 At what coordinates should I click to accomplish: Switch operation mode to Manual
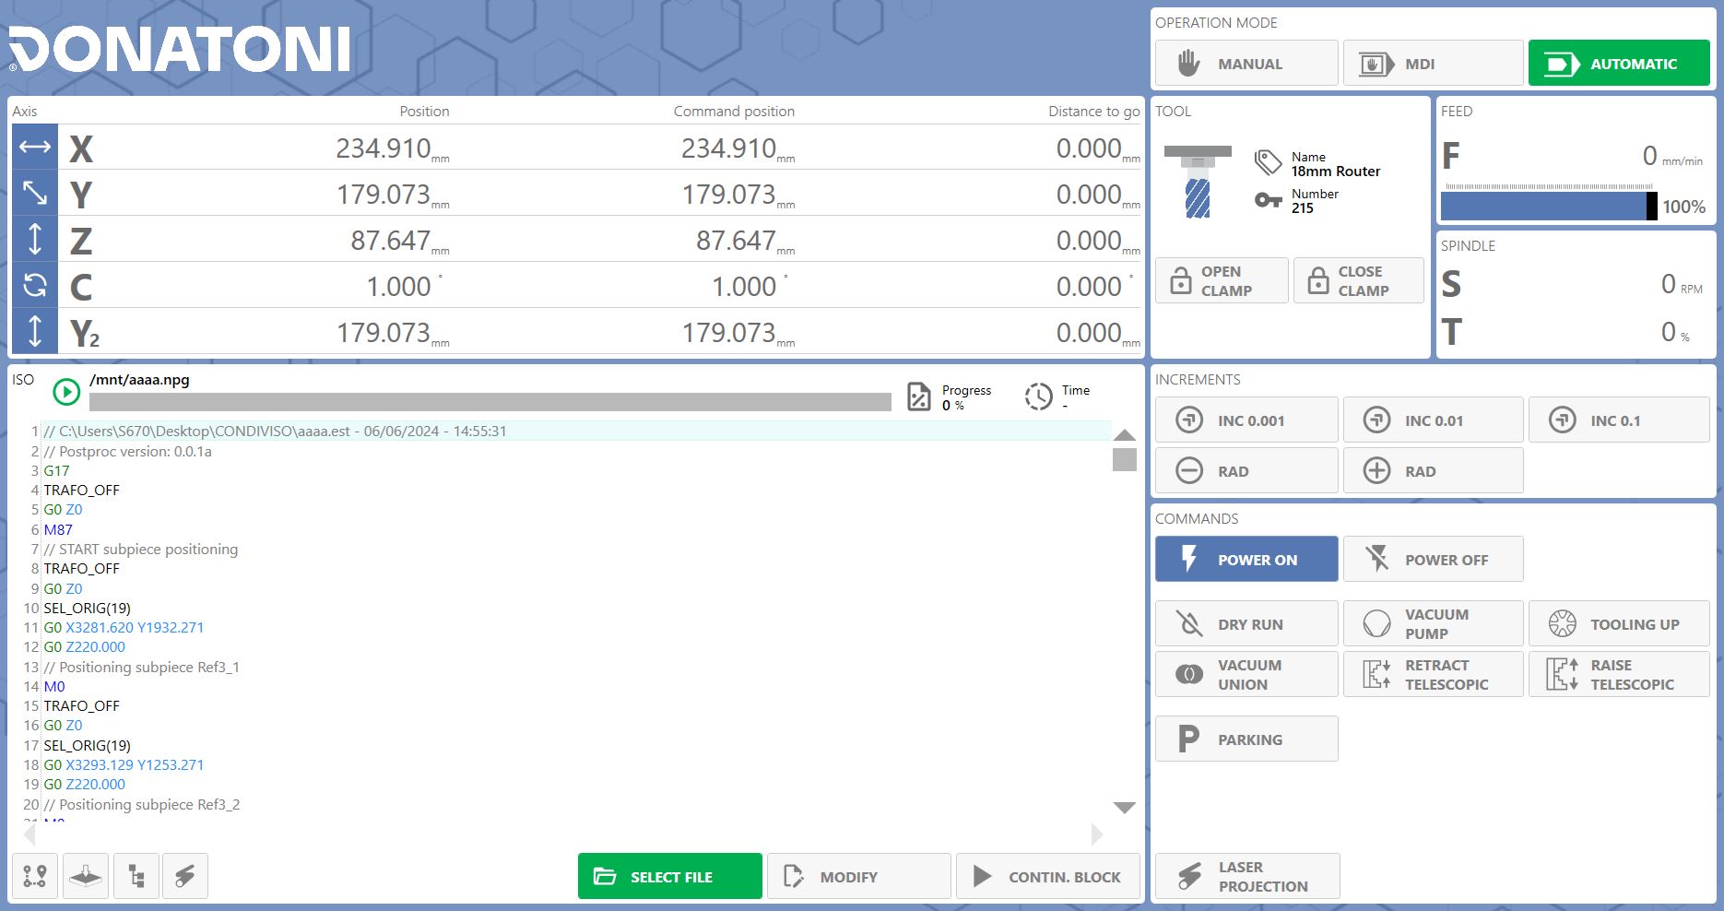pos(1246,64)
